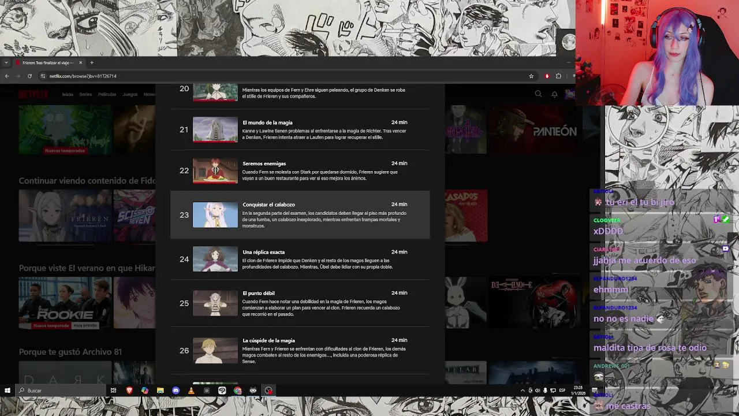This screenshot has width=739, height=416.
Task: Select the Frieren Netflix browser tab
Action: coord(49,62)
